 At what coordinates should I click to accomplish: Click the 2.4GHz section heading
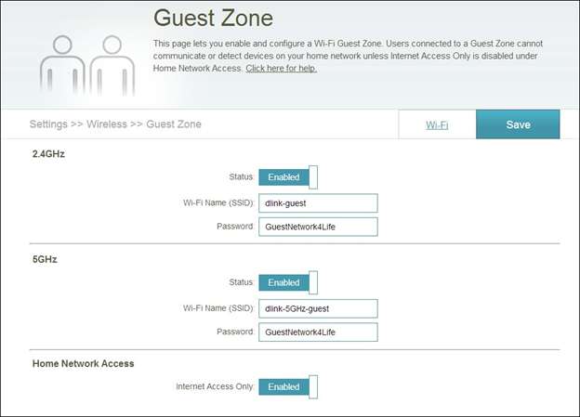click(x=48, y=154)
